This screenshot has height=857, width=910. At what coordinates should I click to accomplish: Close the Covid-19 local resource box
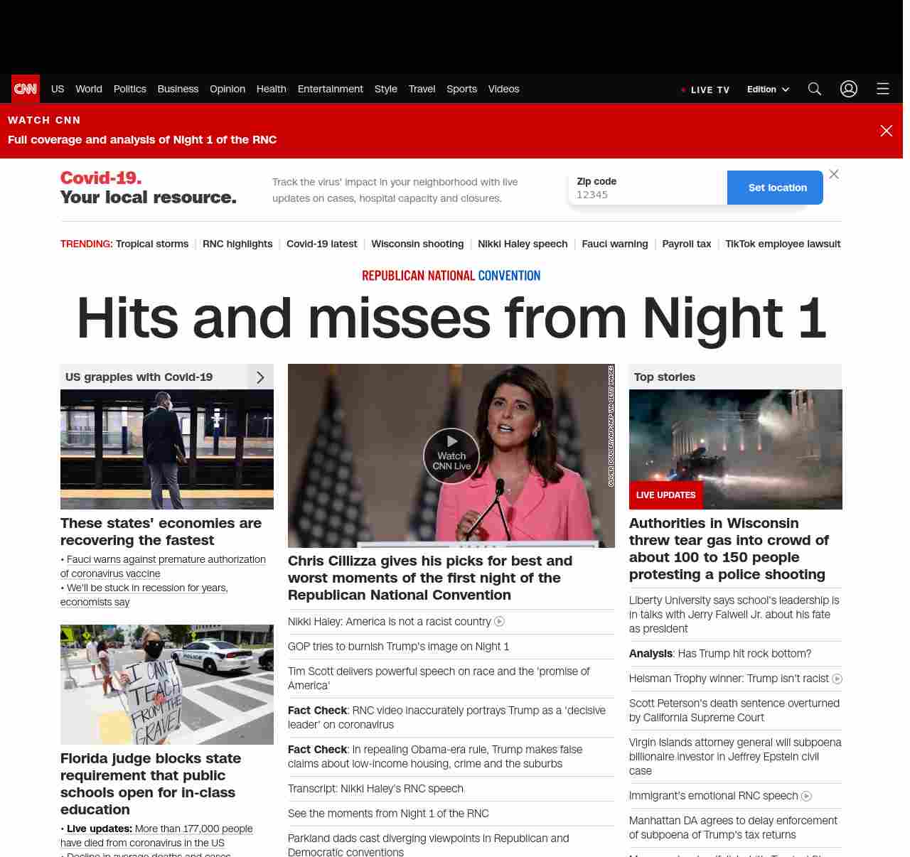point(834,174)
